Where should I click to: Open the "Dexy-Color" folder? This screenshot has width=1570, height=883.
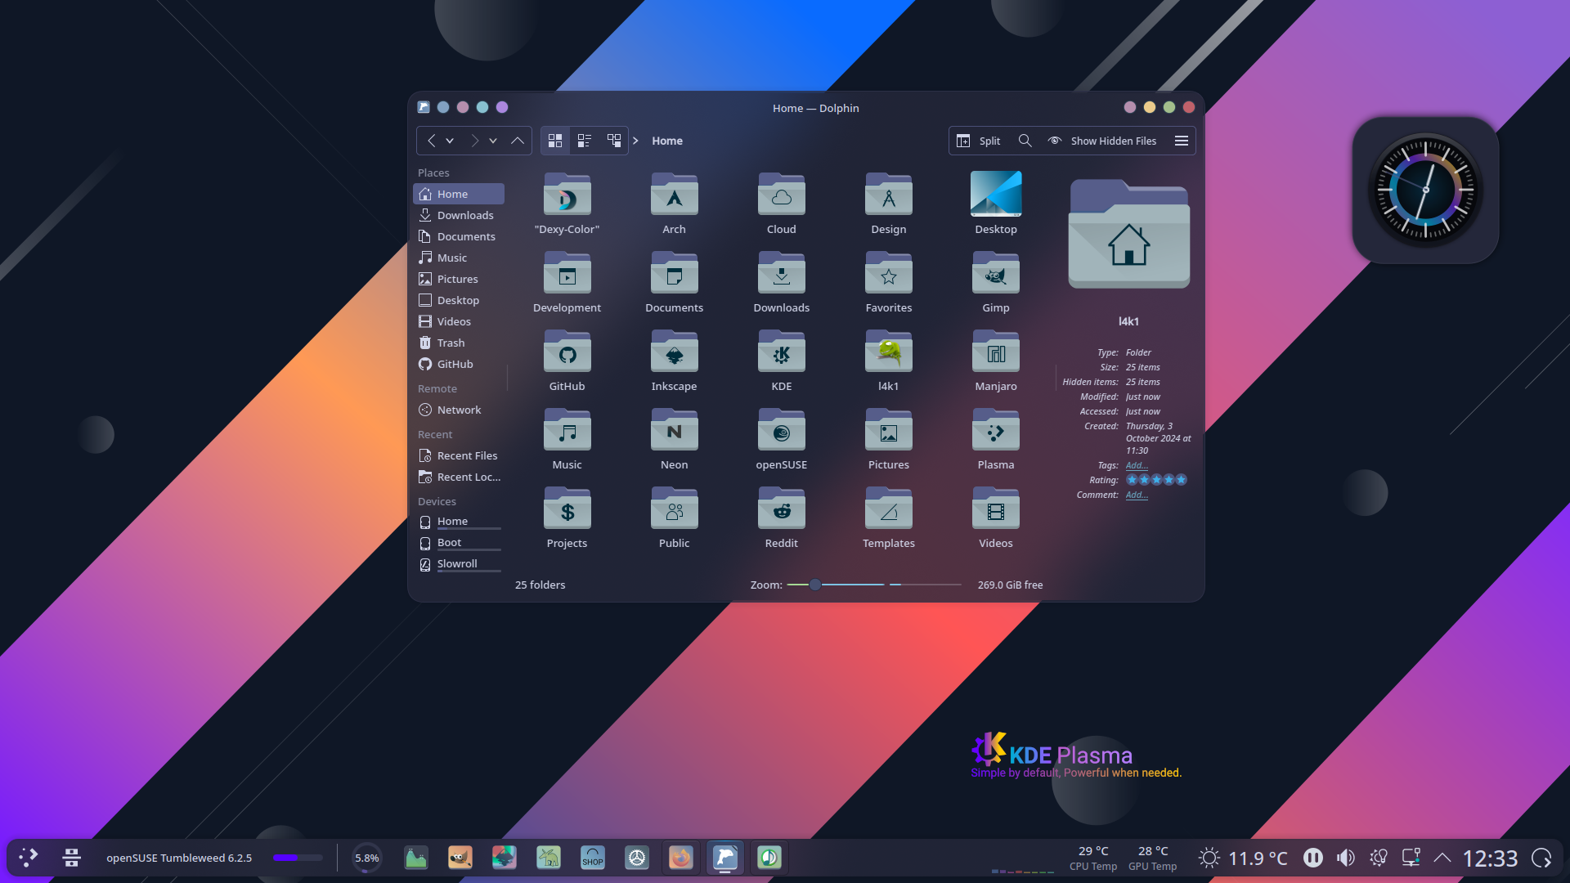567,203
